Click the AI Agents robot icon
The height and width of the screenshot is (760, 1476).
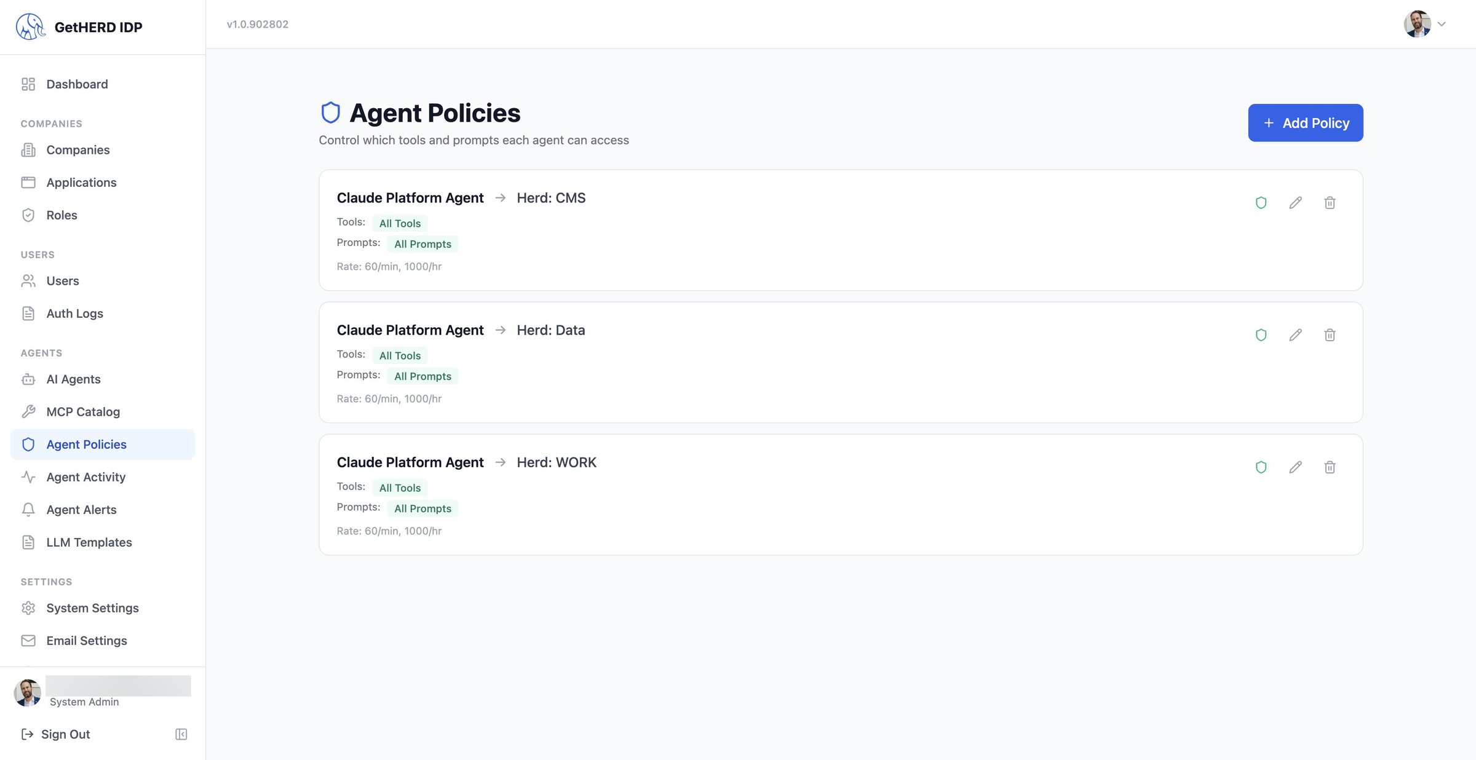pos(28,379)
